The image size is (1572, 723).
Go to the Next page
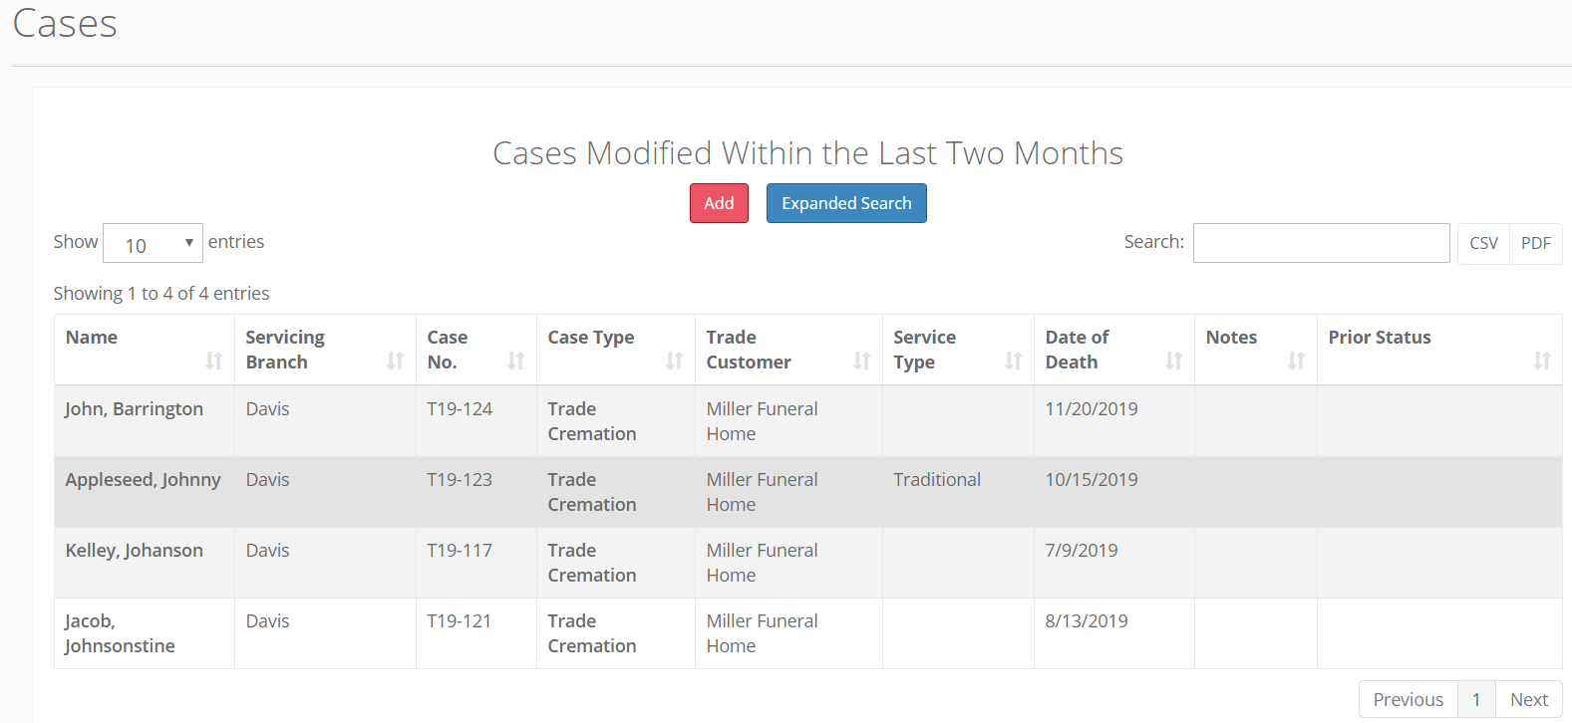pyautogui.click(x=1528, y=699)
